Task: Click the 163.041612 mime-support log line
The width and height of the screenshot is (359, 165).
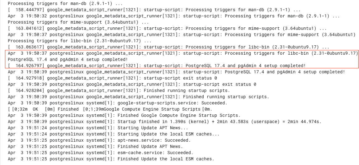Action: (167, 29)
